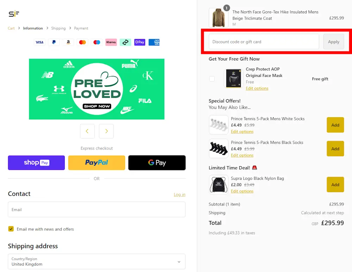
Task: Click the North Face coat product title
Action: click(275, 15)
